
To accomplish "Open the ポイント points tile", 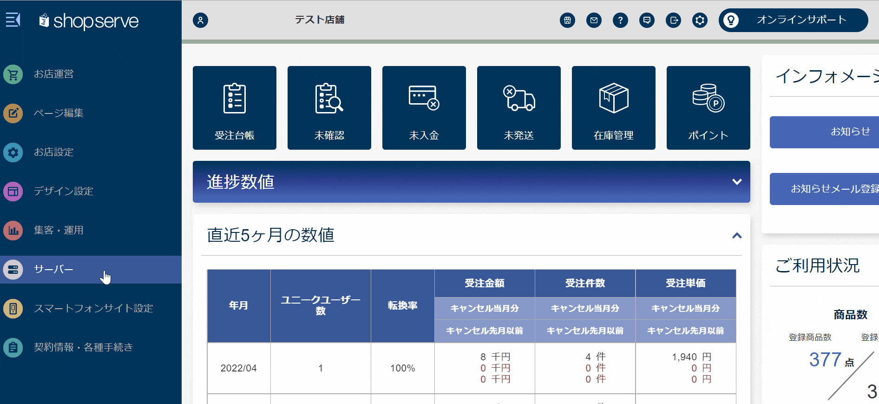I will coord(708,108).
